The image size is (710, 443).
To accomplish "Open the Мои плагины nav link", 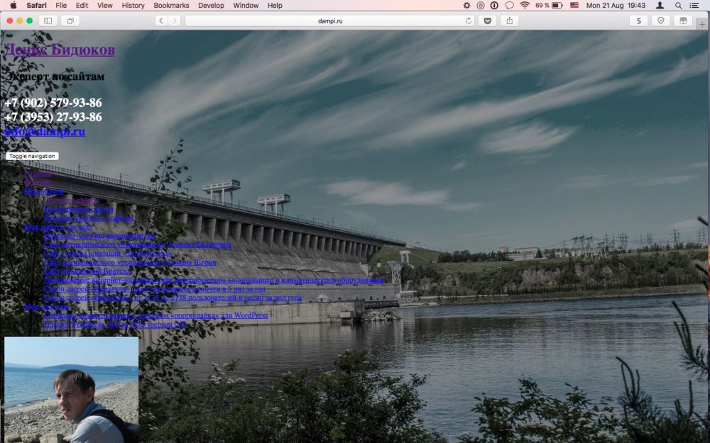I will pyautogui.click(x=47, y=306).
